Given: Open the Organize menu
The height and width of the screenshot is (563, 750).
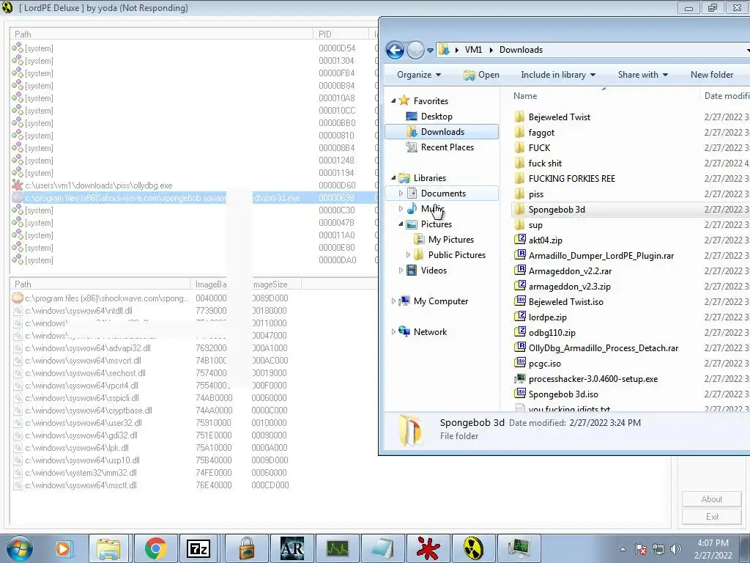Looking at the screenshot, I should coord(418,75).
